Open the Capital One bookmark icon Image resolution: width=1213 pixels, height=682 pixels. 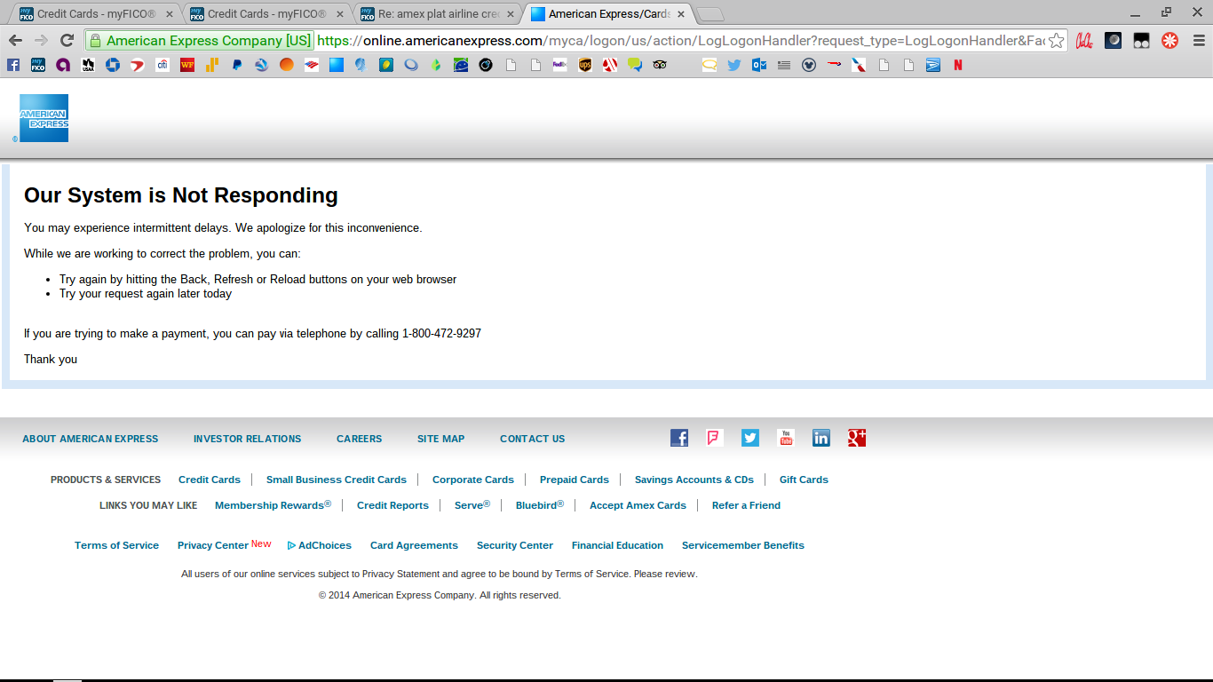[x=138, y=65]
